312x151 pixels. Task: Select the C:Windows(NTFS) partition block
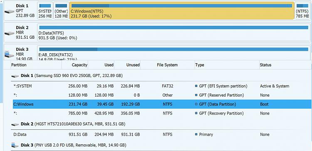(182, 11)
